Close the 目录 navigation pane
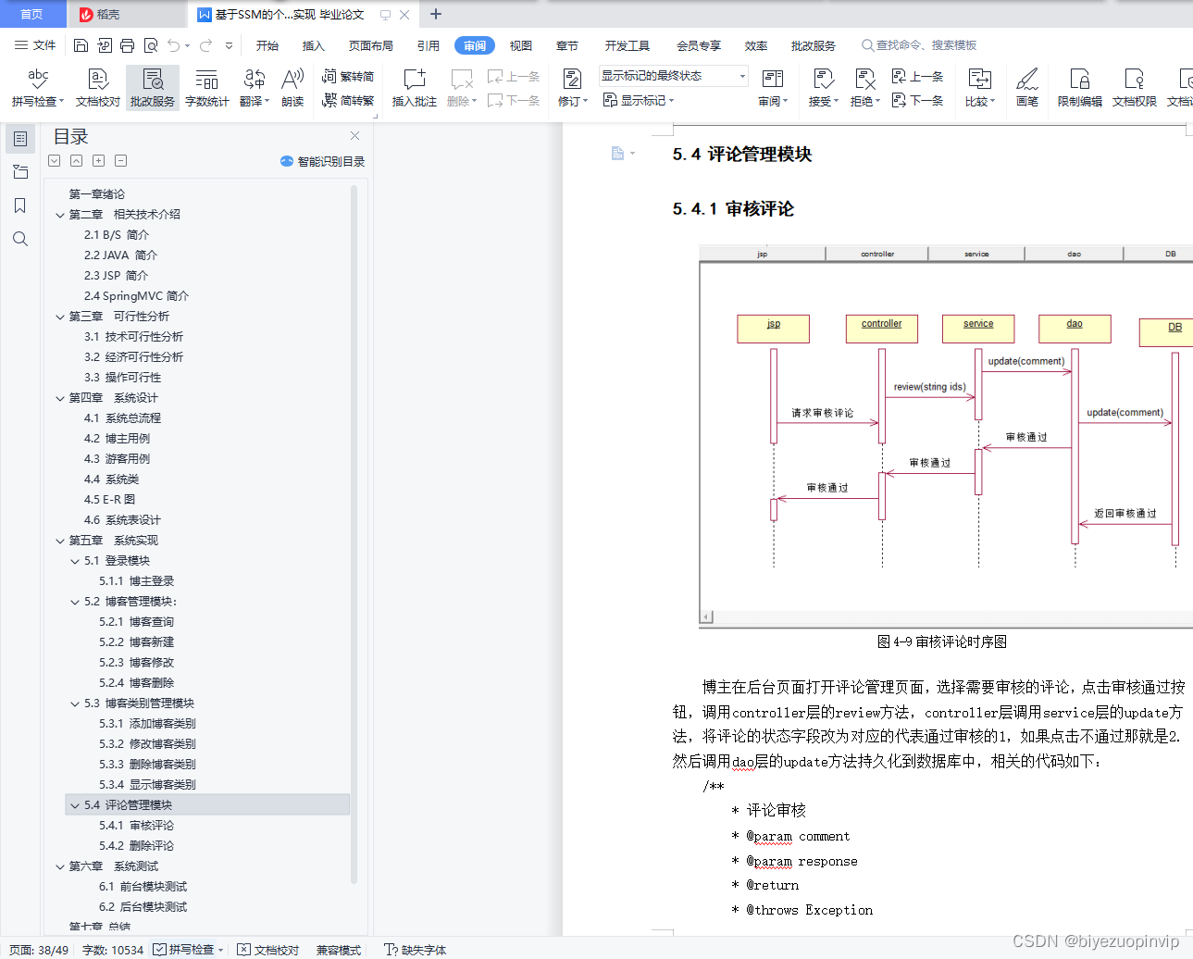The height and width of the screenshot is (959, 1193). click(x=354, y=135)
